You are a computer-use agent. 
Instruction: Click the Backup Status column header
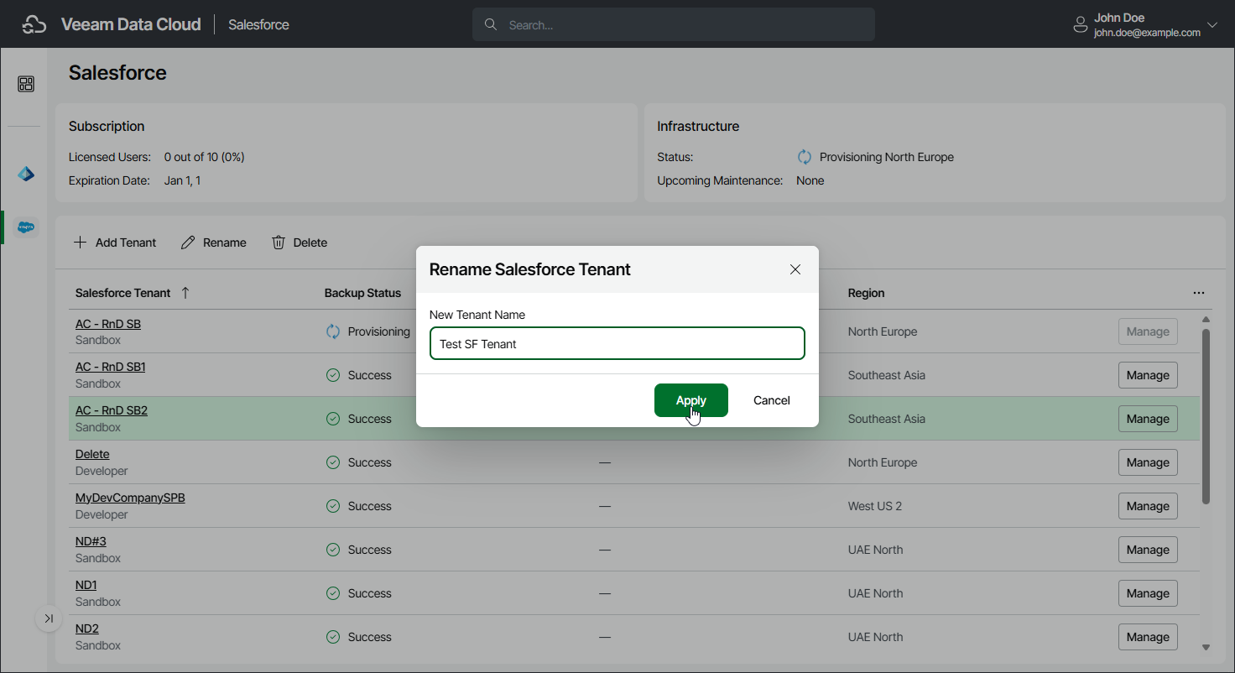[x=362, y=293]
